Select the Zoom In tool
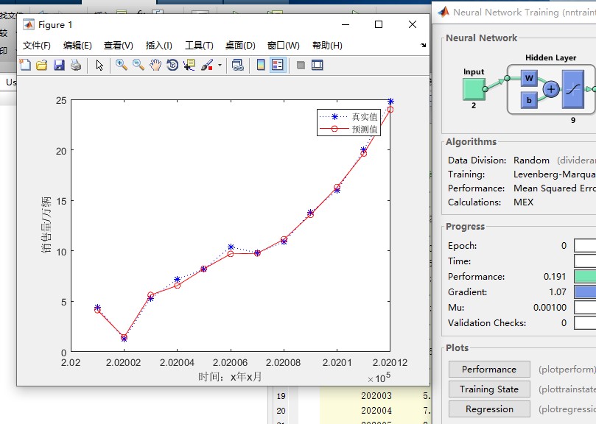This screenshot has width=596, height=424. (120, 65)
